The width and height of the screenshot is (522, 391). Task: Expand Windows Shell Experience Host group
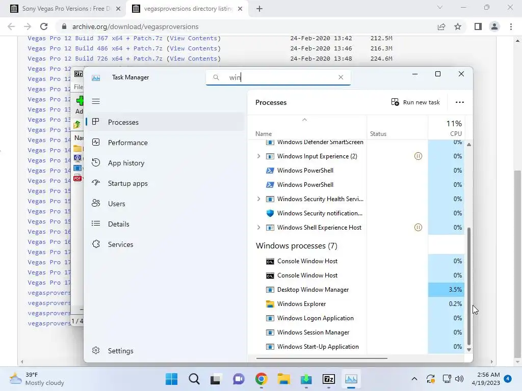point(258,228)
